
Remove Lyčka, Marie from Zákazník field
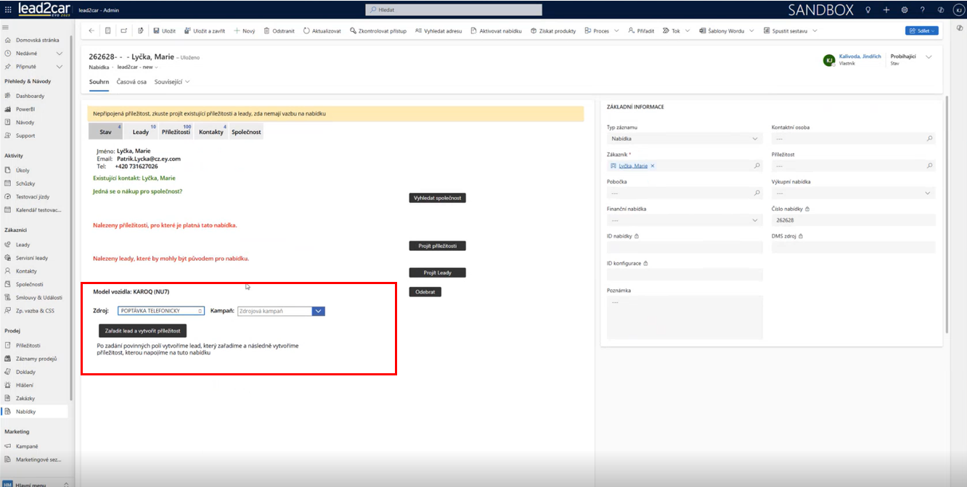coord(653,166)
